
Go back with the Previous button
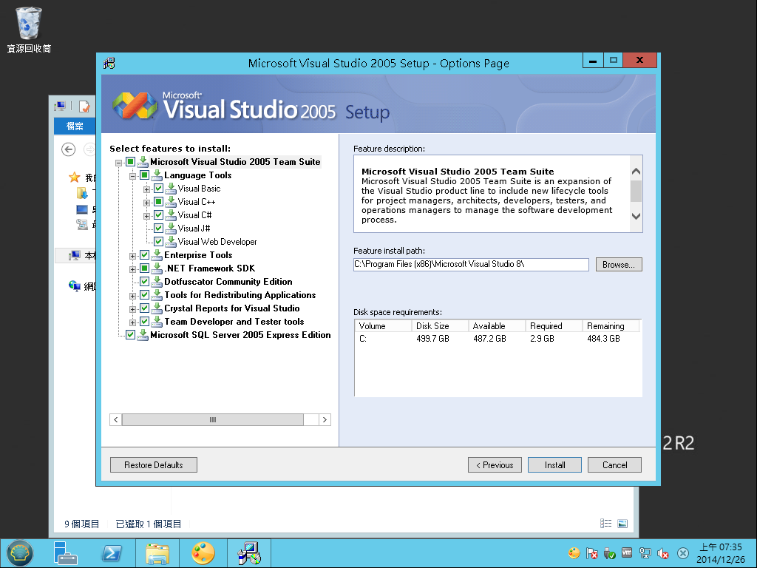(x=495, y=465)
